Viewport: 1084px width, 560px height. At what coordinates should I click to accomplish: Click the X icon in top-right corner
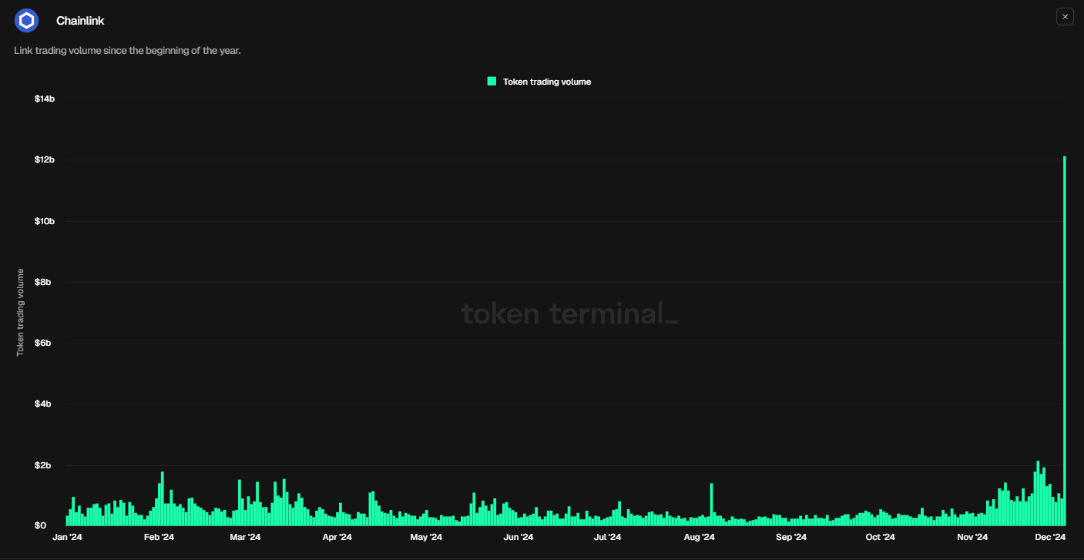(1064, 16)
